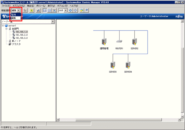This screenshot has width=185, height=130.
Task: Select the SERVER3 icon on map
Action: tap(113, 65)
